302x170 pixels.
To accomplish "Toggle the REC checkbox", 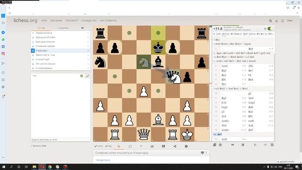I will pyautogui.click(x=109, y=146).
